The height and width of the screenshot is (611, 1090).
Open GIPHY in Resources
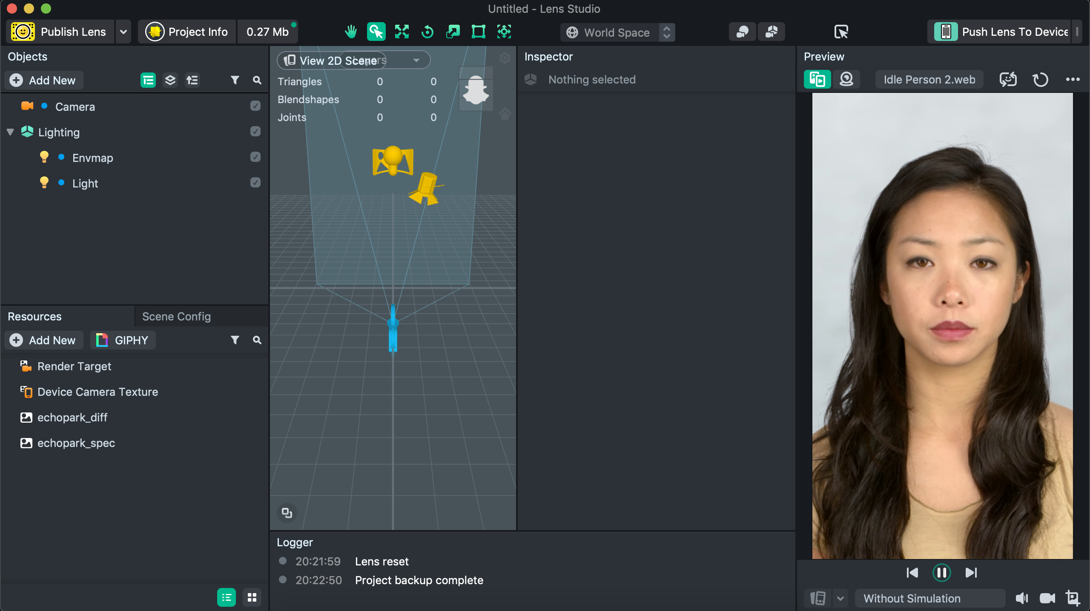click(x=123, y=340)
